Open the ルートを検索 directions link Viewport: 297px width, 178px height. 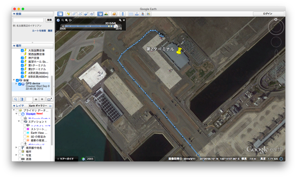39,31
